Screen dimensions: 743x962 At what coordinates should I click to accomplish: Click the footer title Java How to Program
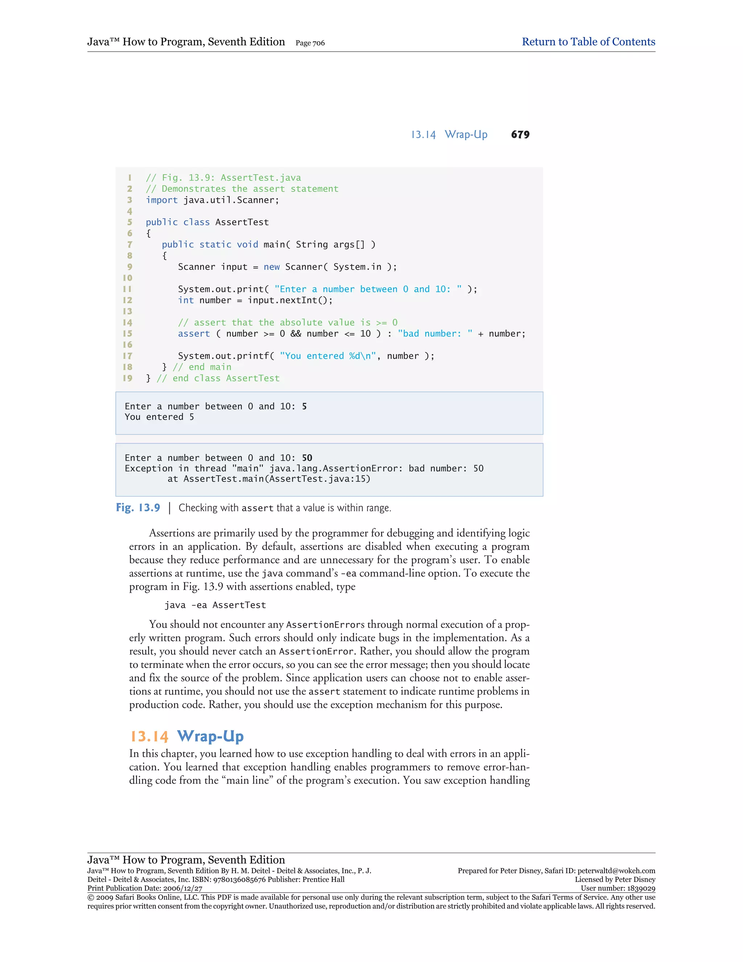coord(186,860)
